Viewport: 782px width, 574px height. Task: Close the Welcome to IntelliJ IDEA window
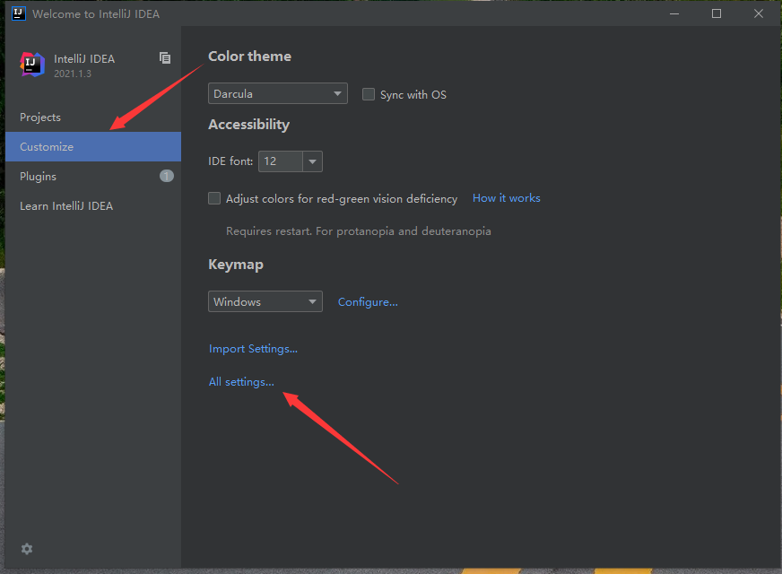[x=759, y=13]
